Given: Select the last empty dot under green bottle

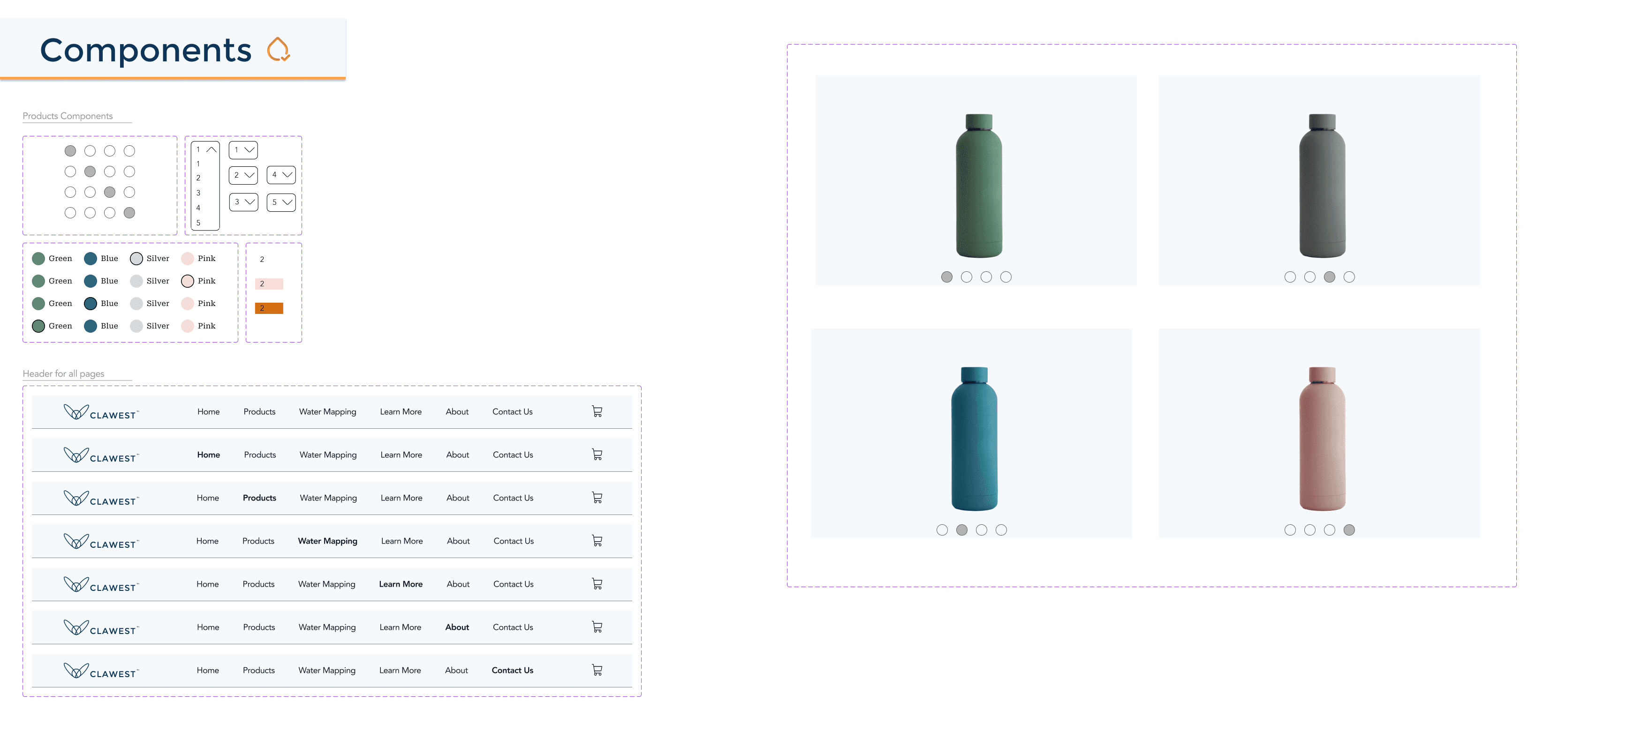Looking at the screenshot, I should pyautogui.click(x=1006, y=277).
